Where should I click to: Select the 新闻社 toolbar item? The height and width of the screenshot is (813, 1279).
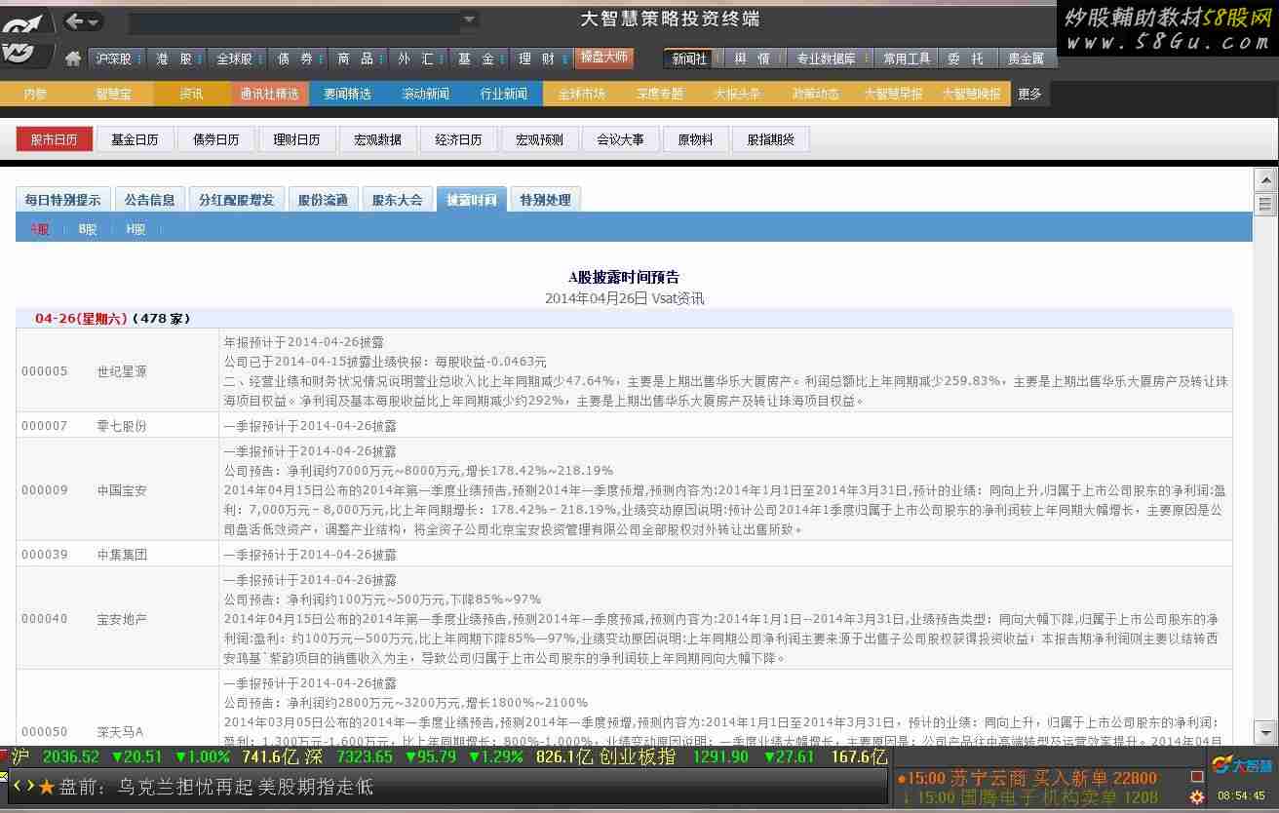[x=690, y=58]
